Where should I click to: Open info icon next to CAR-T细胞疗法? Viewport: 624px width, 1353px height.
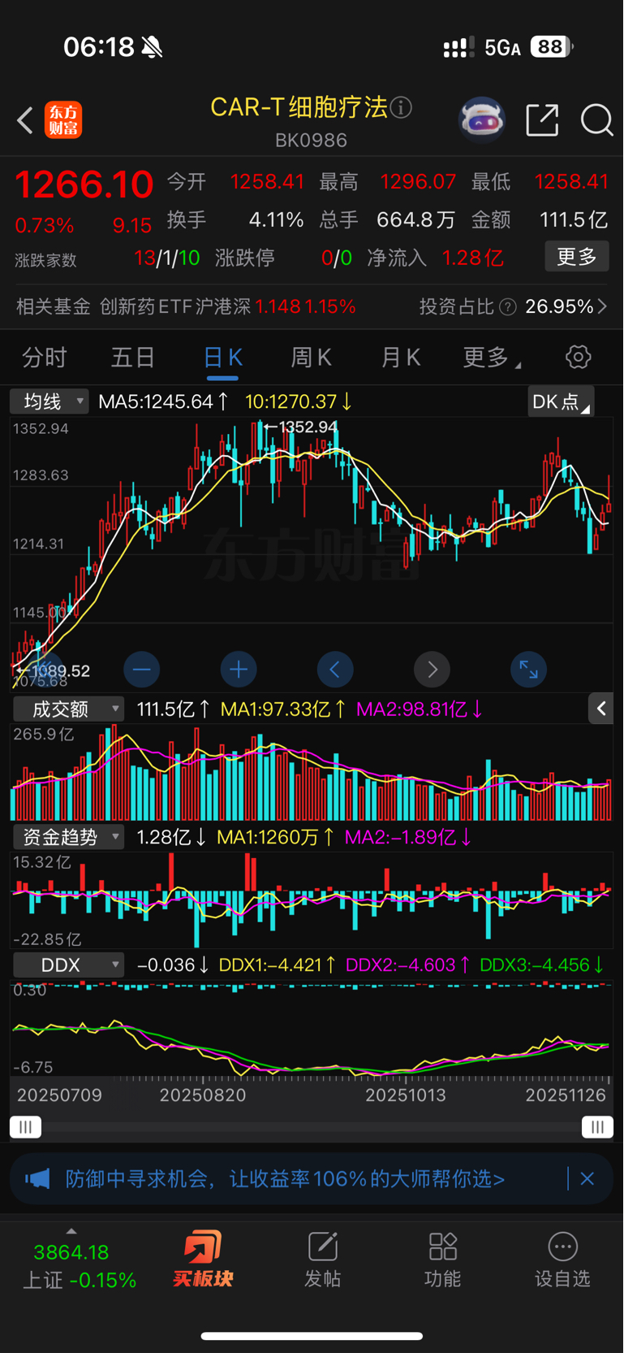[401, 107]
